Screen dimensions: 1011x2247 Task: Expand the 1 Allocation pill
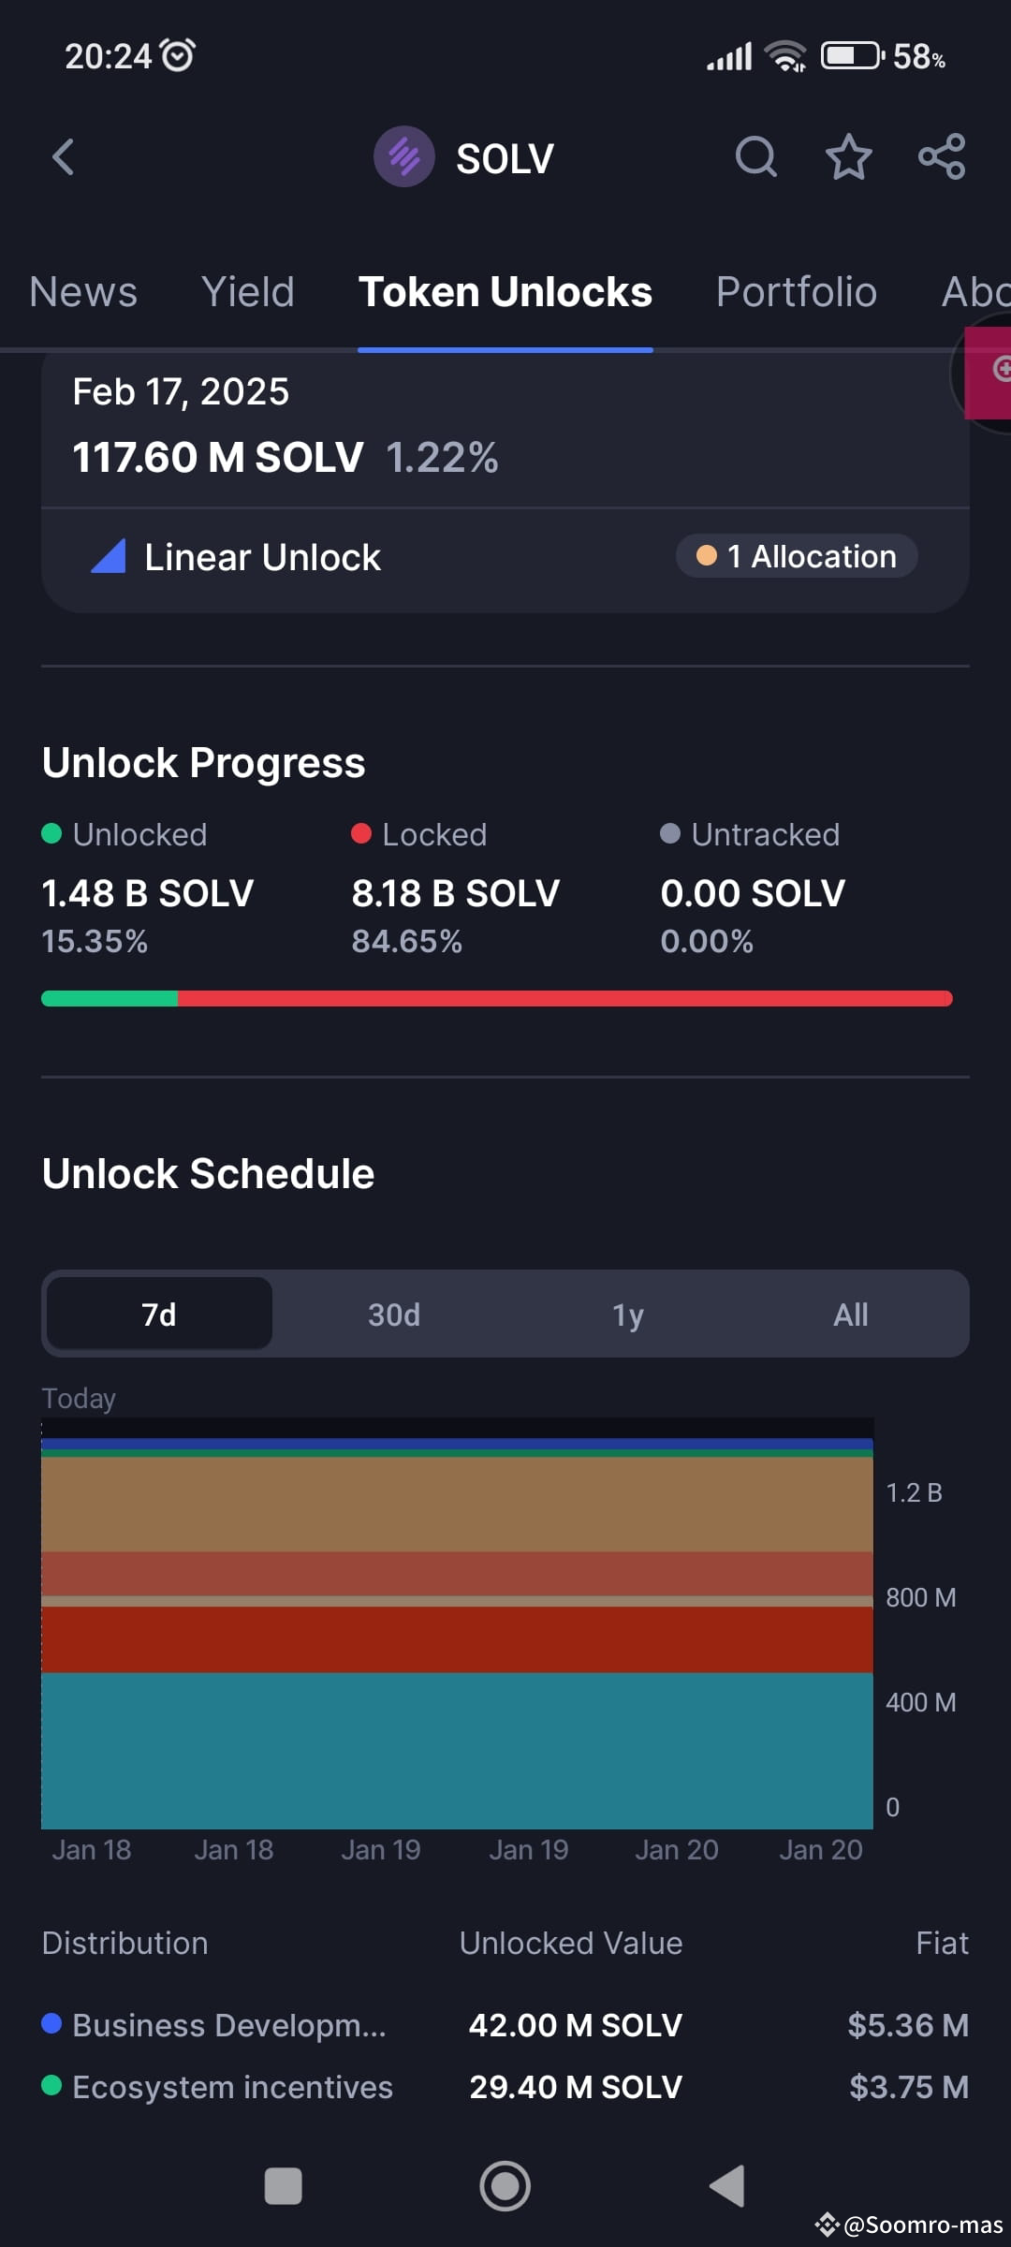point(796,555)
